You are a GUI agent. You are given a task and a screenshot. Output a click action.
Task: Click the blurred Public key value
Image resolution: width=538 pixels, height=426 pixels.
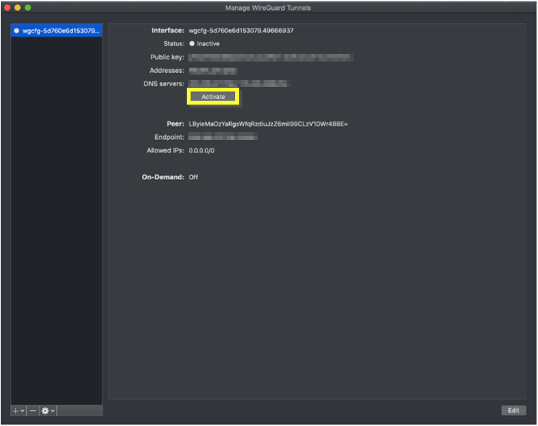(271, 57)
